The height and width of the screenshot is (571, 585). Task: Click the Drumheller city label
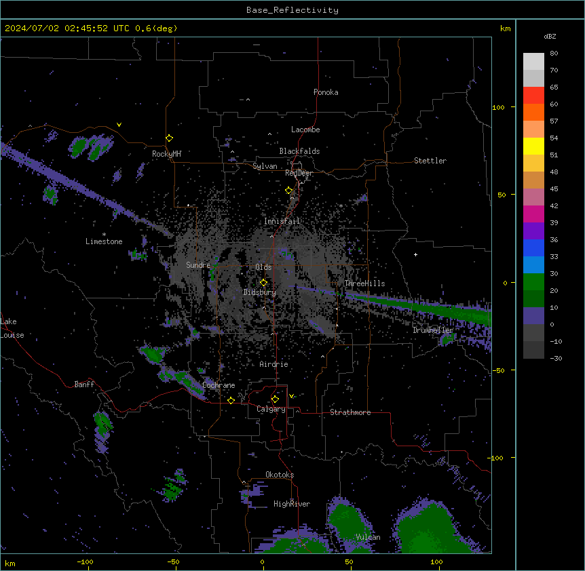tap(433, 330)
